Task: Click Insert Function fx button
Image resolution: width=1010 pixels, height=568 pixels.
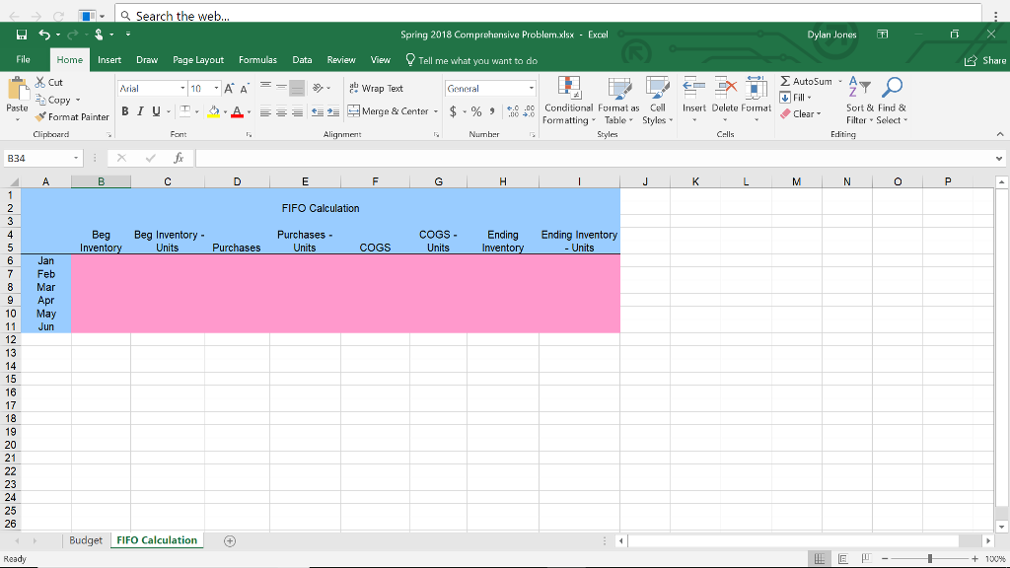Action: [x=179, y=158]
